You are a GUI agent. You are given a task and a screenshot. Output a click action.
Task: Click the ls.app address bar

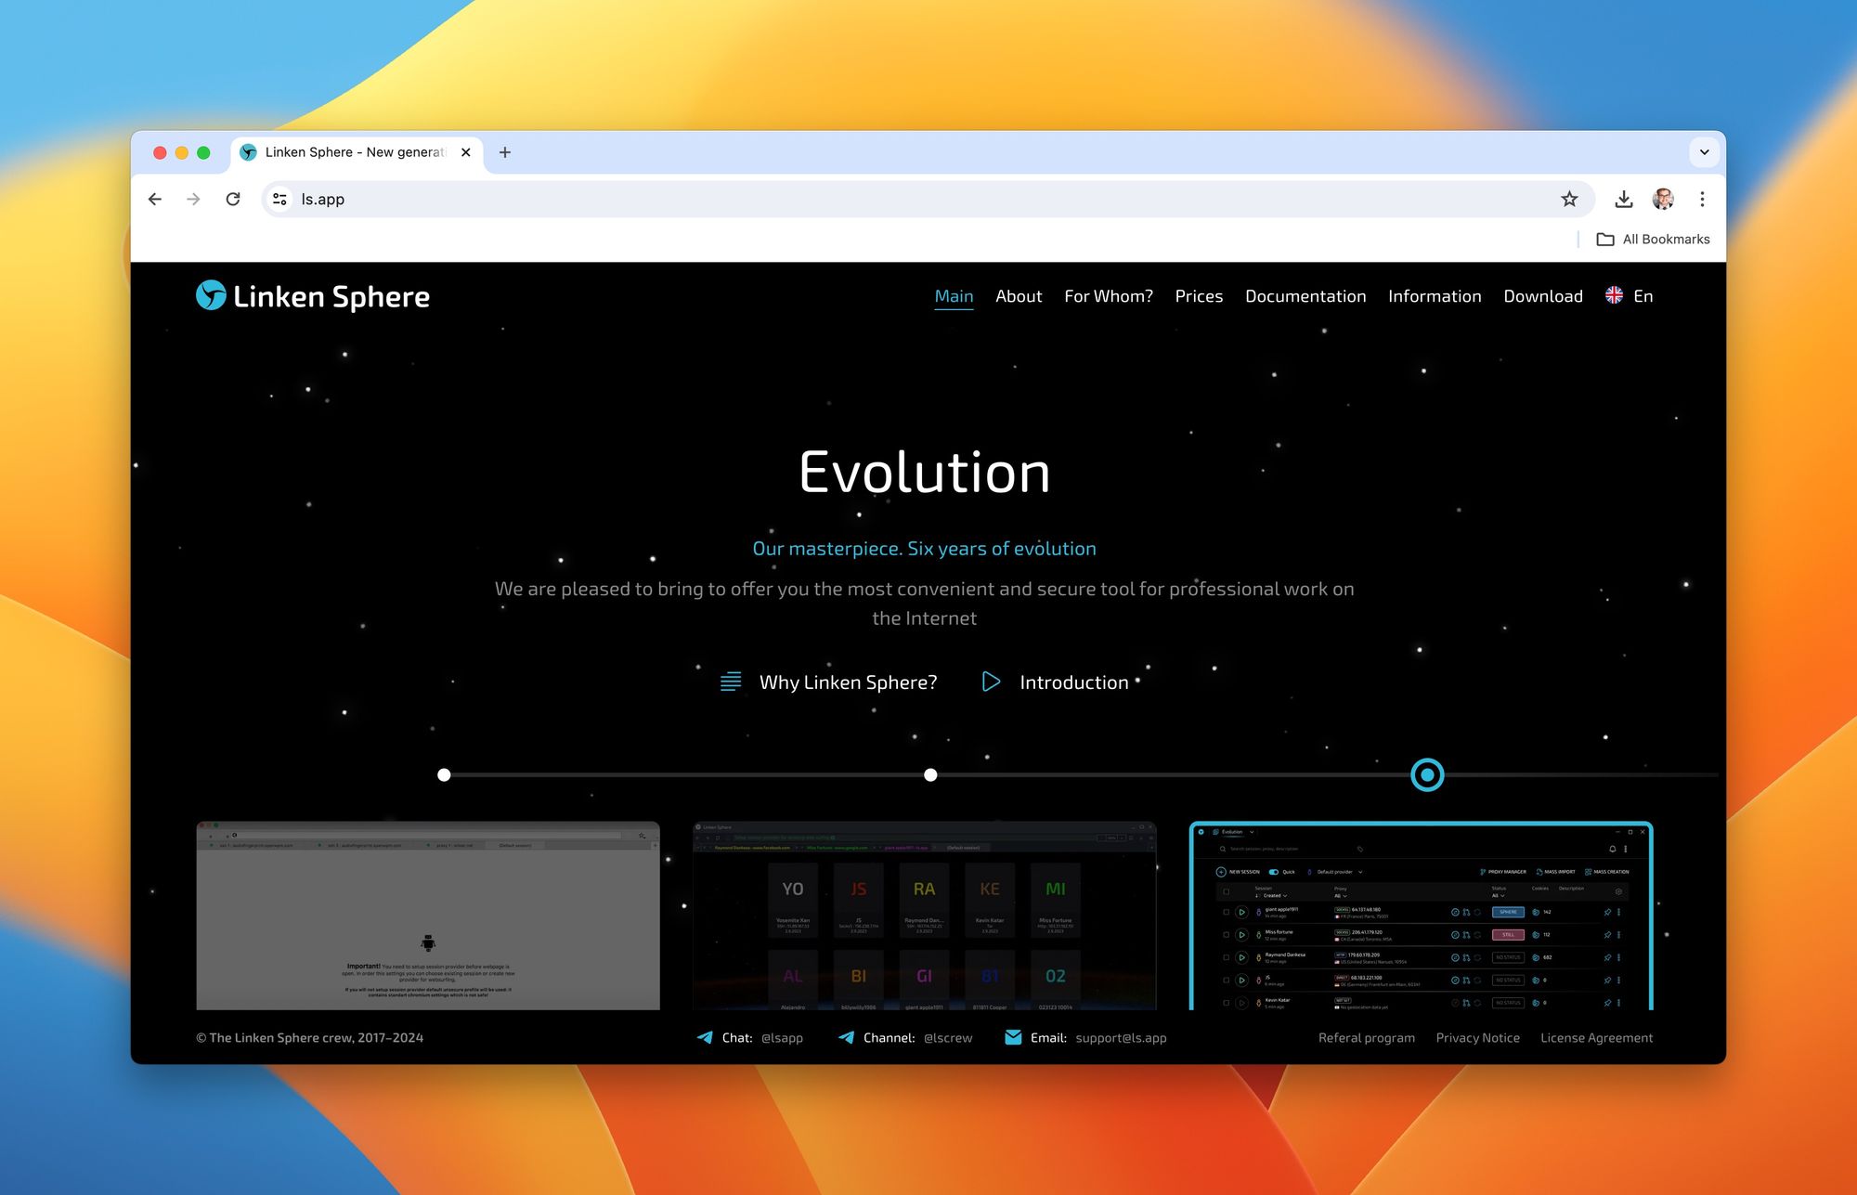click(928, 199)
